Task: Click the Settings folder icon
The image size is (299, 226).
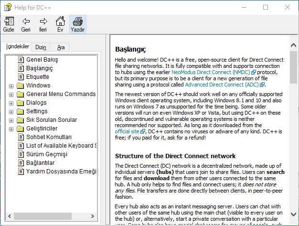Action: pos(20,111)
